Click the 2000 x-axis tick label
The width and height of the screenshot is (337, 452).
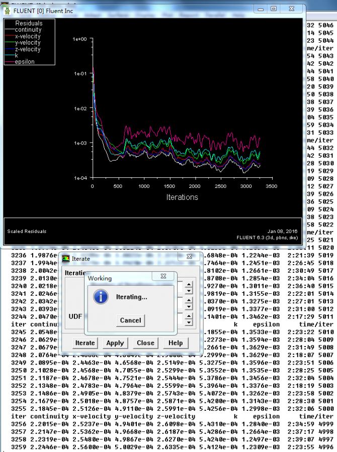pyautogui.click(x=195, y=186)
